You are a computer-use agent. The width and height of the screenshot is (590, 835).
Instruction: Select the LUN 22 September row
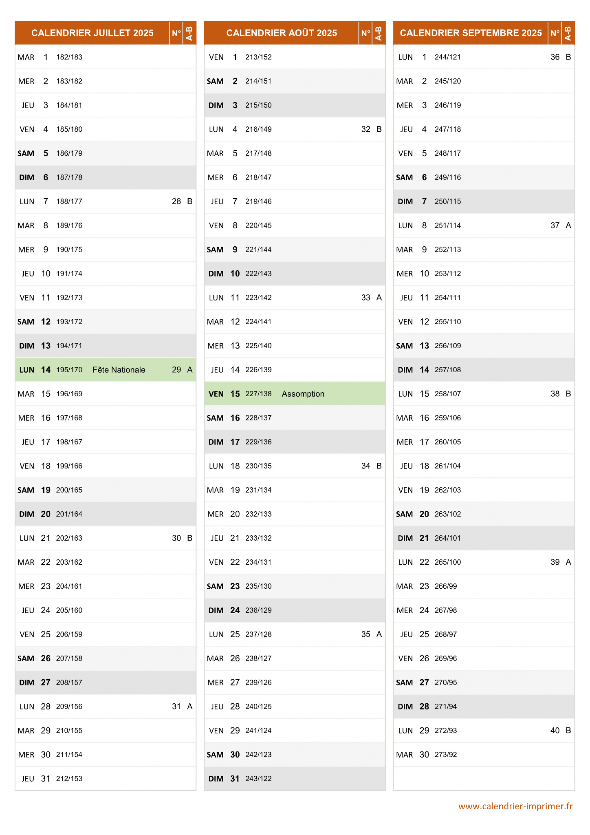pos(484,562)
